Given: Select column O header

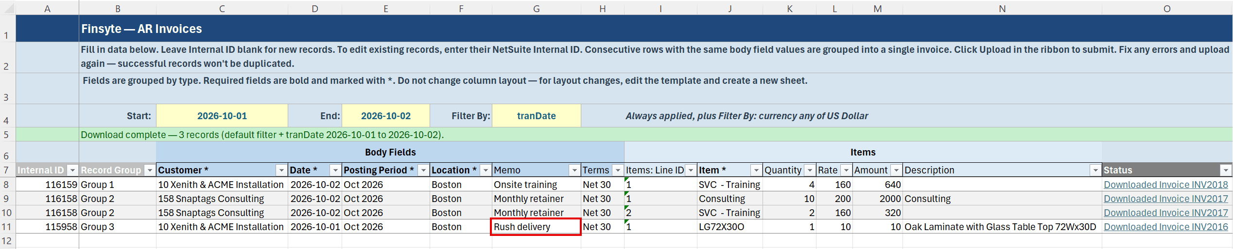Looking at the screenshot, I should [1167, 8].
